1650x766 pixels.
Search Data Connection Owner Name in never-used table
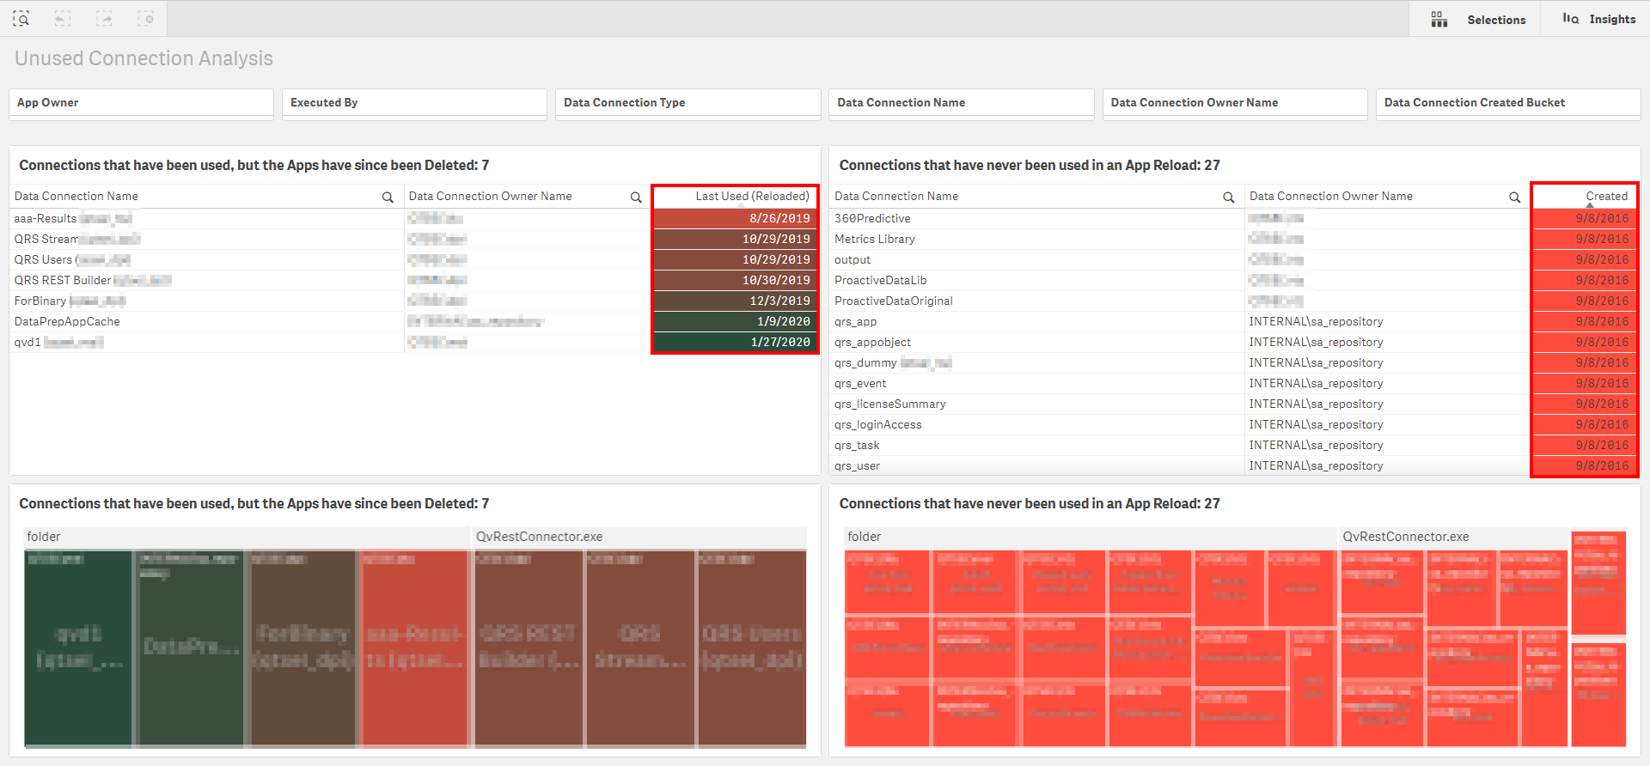coord(1514,197)
